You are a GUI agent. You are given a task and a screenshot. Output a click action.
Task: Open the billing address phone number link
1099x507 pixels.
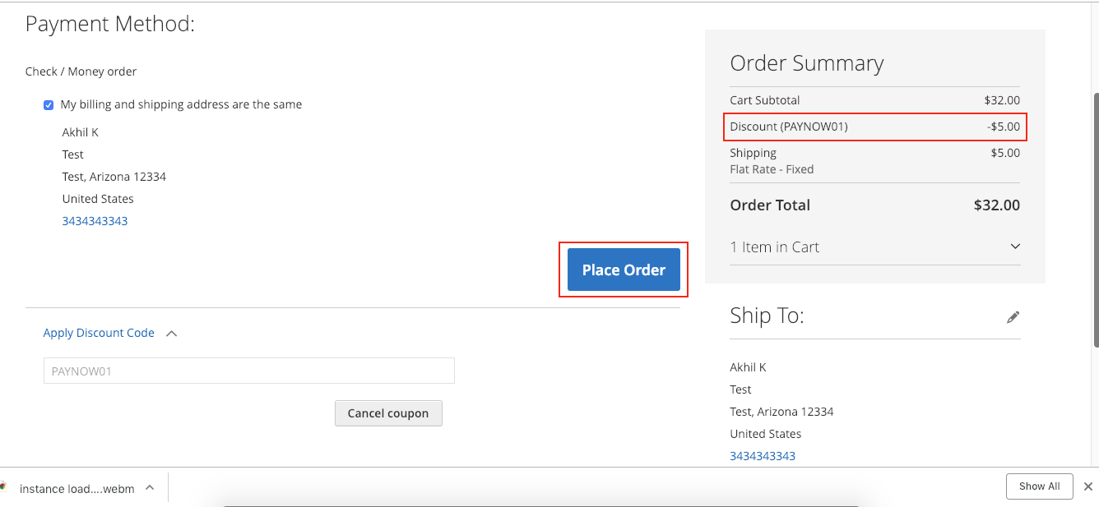point(95,221)
